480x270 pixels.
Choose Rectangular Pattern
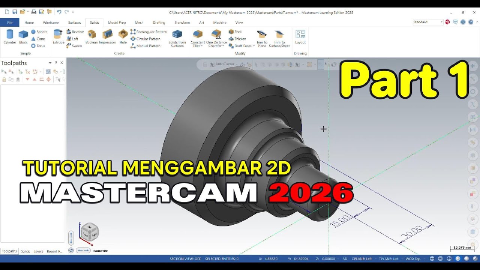[x=148, y=32]
